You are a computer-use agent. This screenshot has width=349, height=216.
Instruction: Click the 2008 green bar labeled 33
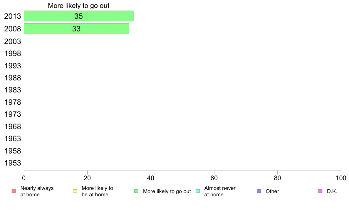coord(76,29)
